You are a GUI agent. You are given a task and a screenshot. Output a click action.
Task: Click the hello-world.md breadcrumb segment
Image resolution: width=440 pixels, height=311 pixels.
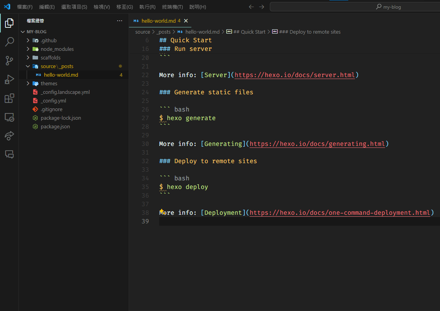(199, 32)
